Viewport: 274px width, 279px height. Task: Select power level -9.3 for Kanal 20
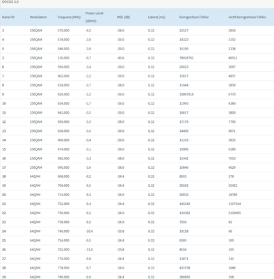coord(88,195)
